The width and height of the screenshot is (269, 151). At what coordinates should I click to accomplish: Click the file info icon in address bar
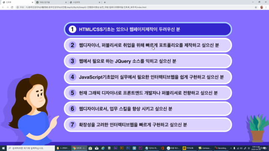click(18, 7)
